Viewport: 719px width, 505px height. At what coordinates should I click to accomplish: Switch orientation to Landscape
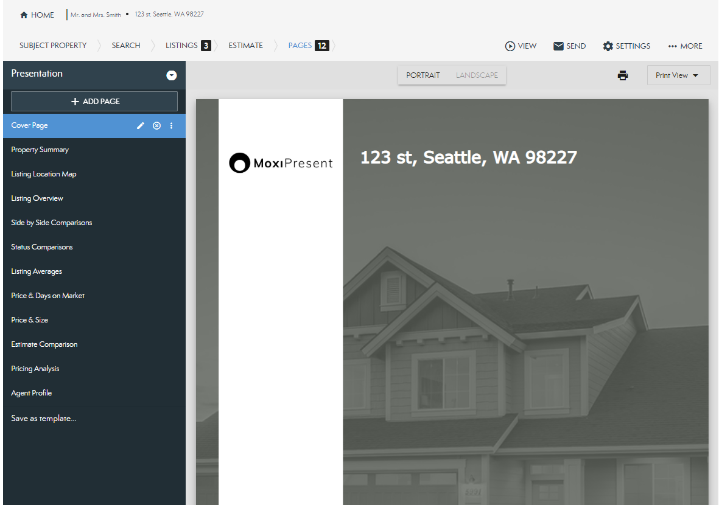[x=477, y=75]
